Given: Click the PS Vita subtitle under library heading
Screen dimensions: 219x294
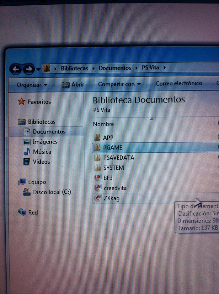Looking at the screenshot, I should (102, 110).
